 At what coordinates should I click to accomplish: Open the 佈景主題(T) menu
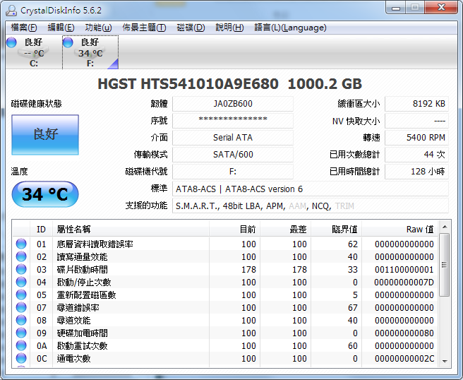pos(144,28)
